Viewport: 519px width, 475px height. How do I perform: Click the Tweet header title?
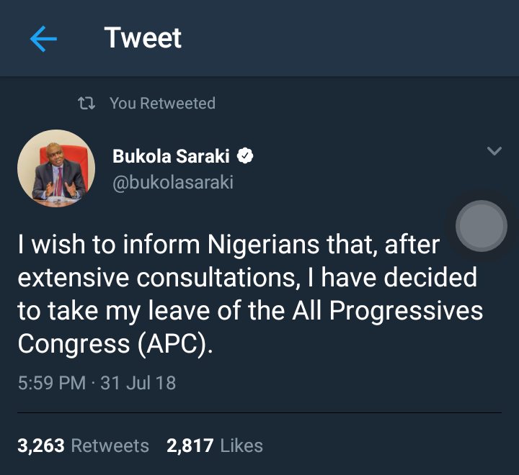[143, 38]
